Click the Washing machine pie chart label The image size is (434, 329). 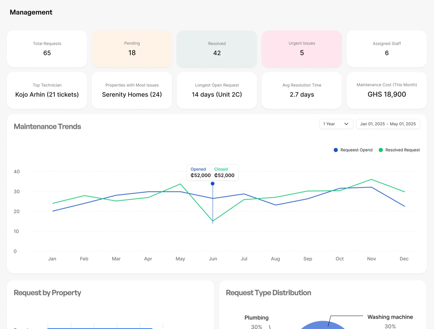coord(390,317)
